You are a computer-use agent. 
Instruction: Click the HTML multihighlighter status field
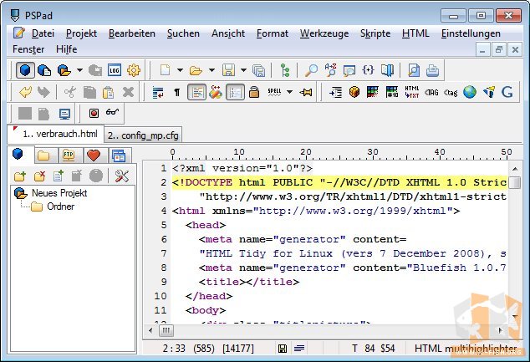(466, 348)
